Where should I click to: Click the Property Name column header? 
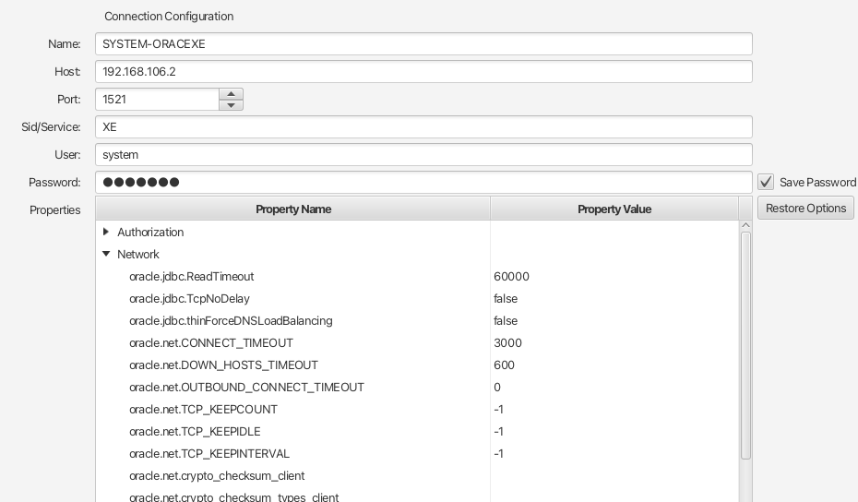pos(293,209)
